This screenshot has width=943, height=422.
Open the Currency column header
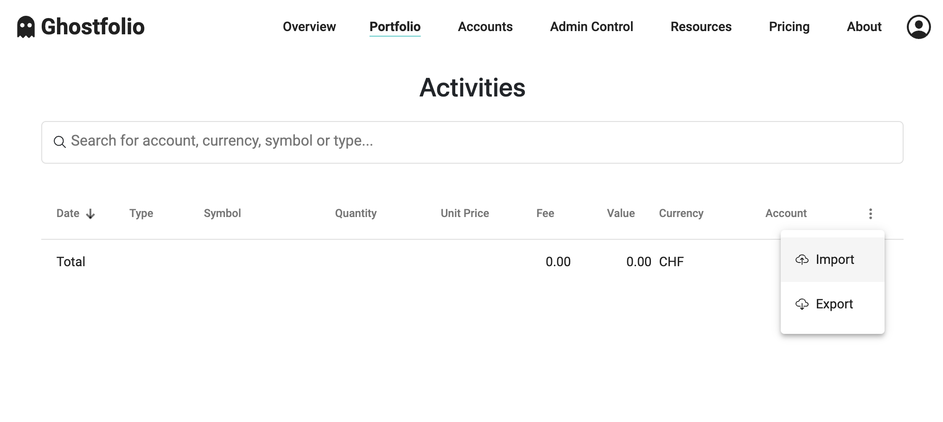point(681,213)
